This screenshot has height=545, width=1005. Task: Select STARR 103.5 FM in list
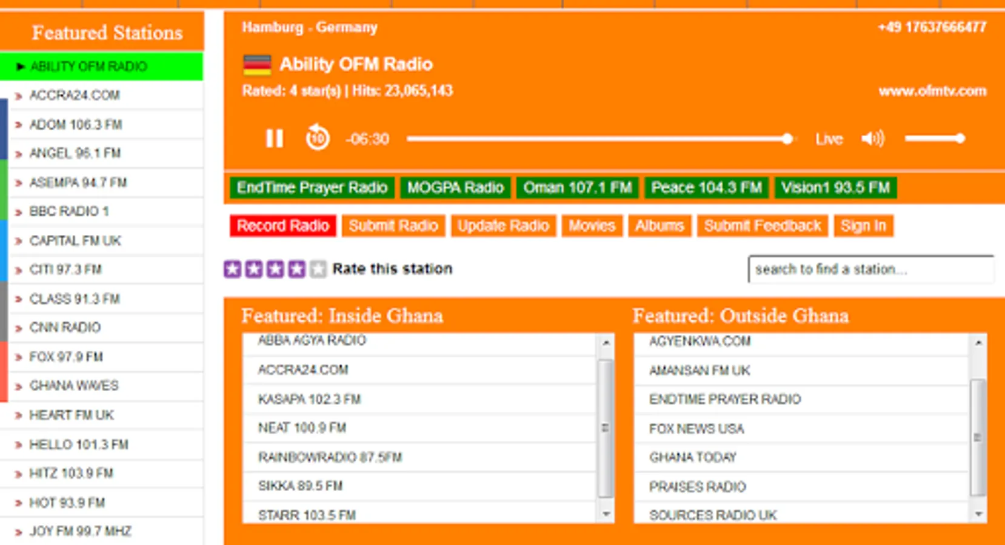tap(419, 514)
